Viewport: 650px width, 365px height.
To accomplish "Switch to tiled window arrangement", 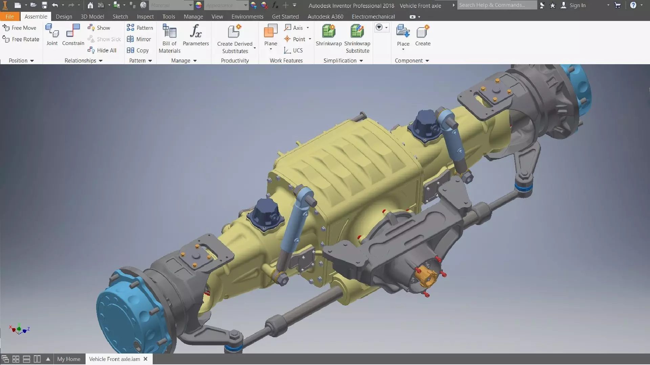I will 16,359.
